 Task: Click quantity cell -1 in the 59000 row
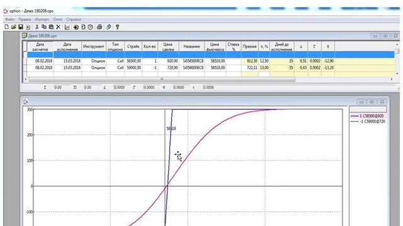click(150, 68)
